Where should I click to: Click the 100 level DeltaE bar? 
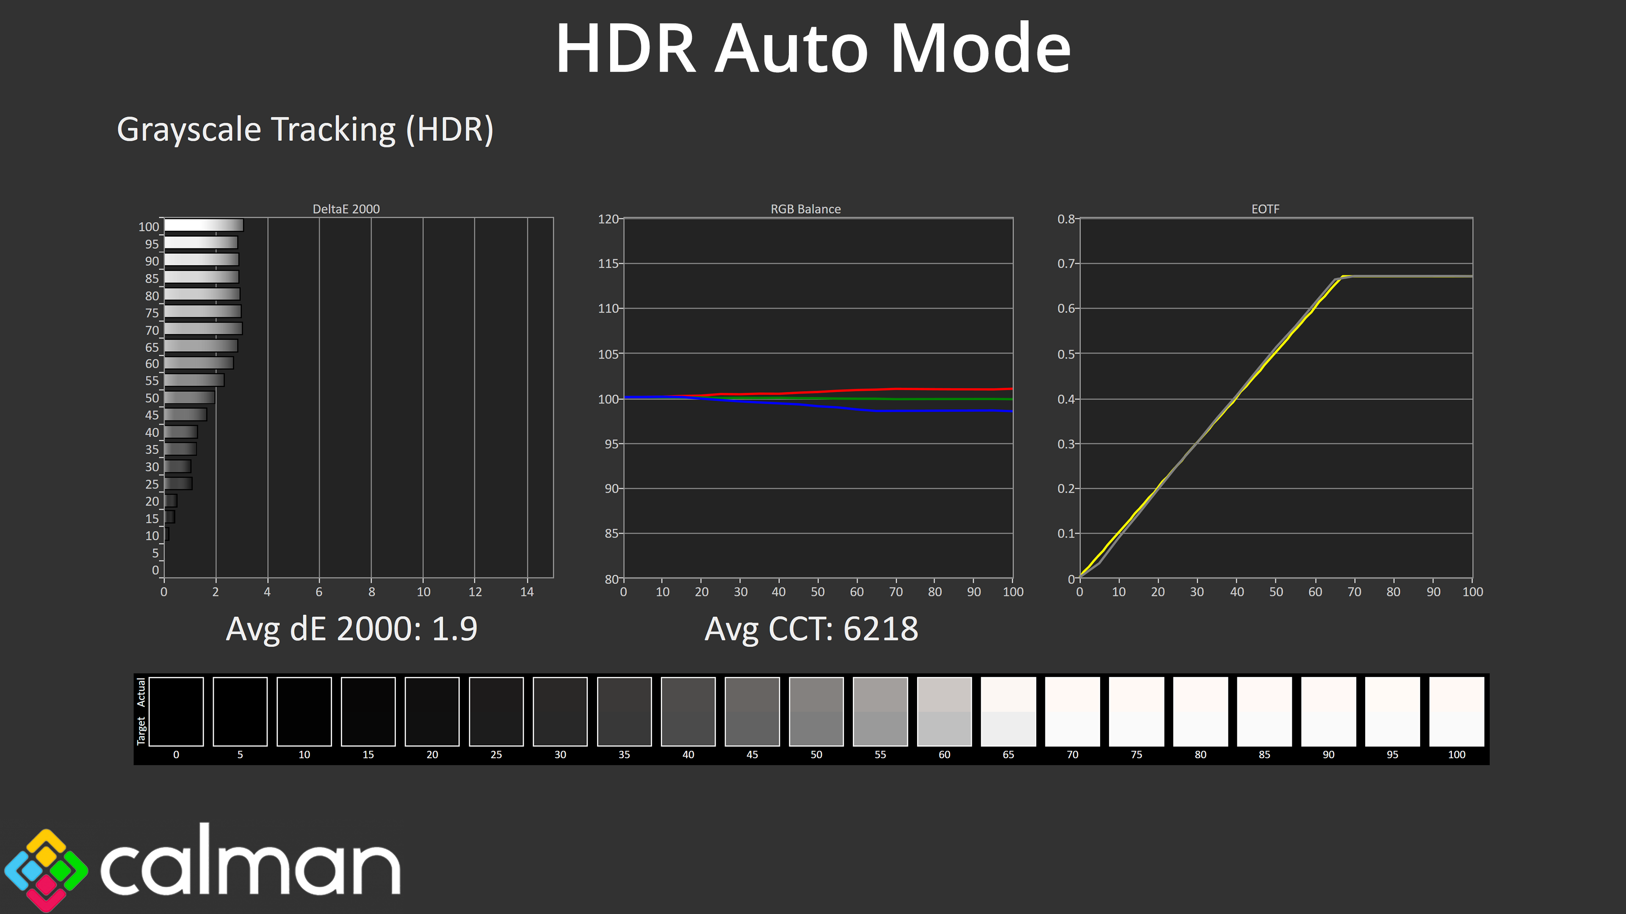point(203,225)
